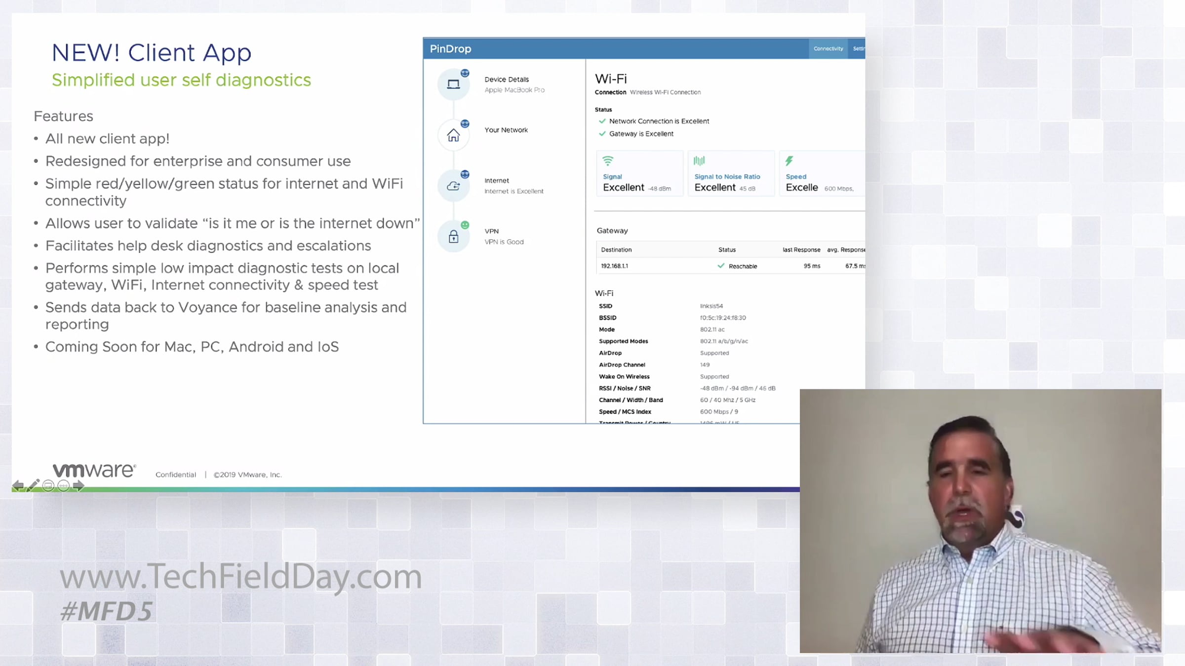Open the more slideshow options icon
Screen dimensions: 1185x666
pyautogui.click(x=63, y=485)
